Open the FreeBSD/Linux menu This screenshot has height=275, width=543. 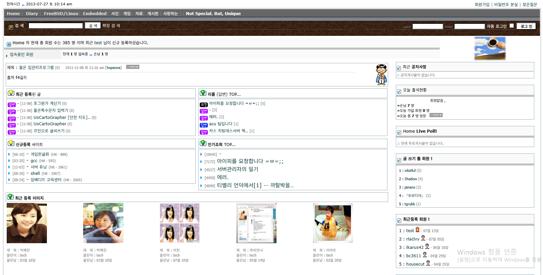[x=61, y=14]
